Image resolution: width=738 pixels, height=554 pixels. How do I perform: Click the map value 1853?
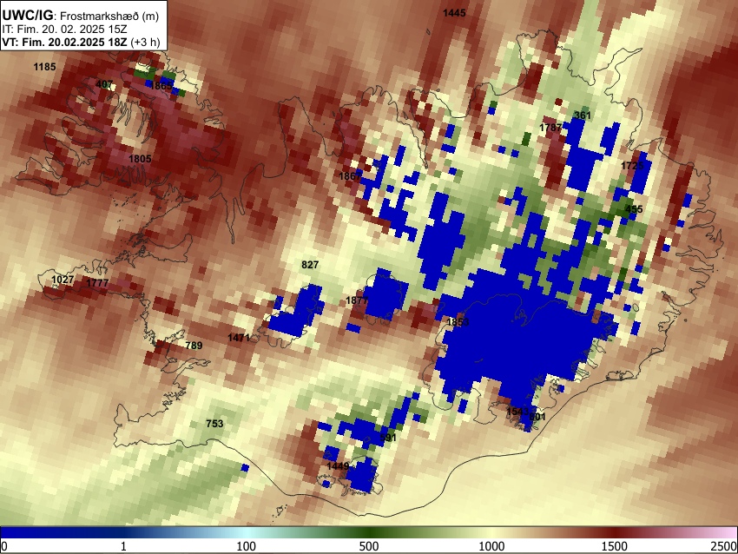pos(458,322)
